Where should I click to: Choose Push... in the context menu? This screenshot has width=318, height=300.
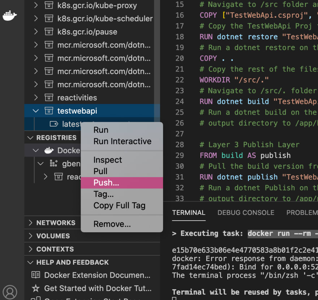pos(122,182)
